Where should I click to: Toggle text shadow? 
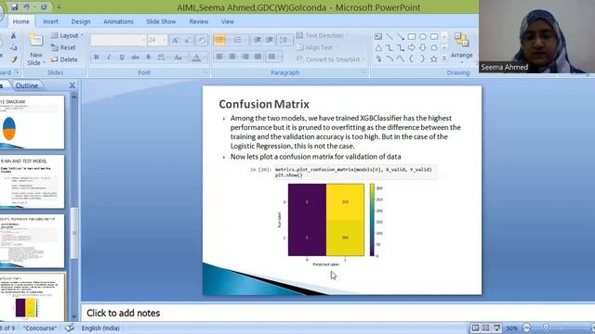pyautogui.click(x=149, y=58)
